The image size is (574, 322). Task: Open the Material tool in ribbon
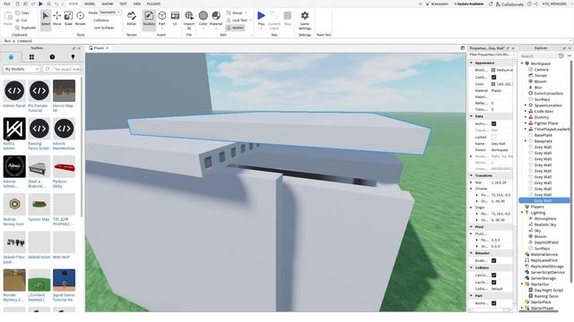[216, 19]
